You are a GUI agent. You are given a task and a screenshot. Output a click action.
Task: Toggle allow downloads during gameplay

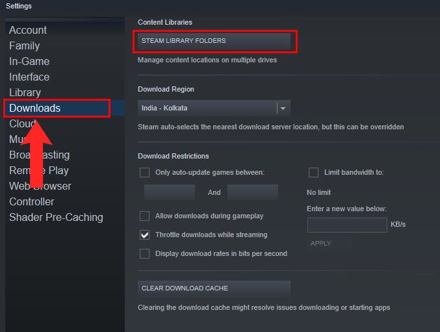[x=145, y=216]
